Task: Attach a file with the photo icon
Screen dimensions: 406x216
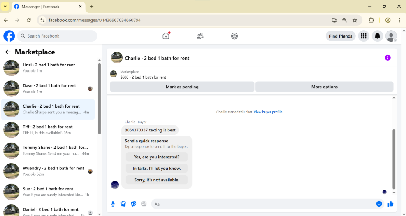Action: coord(123,204)
